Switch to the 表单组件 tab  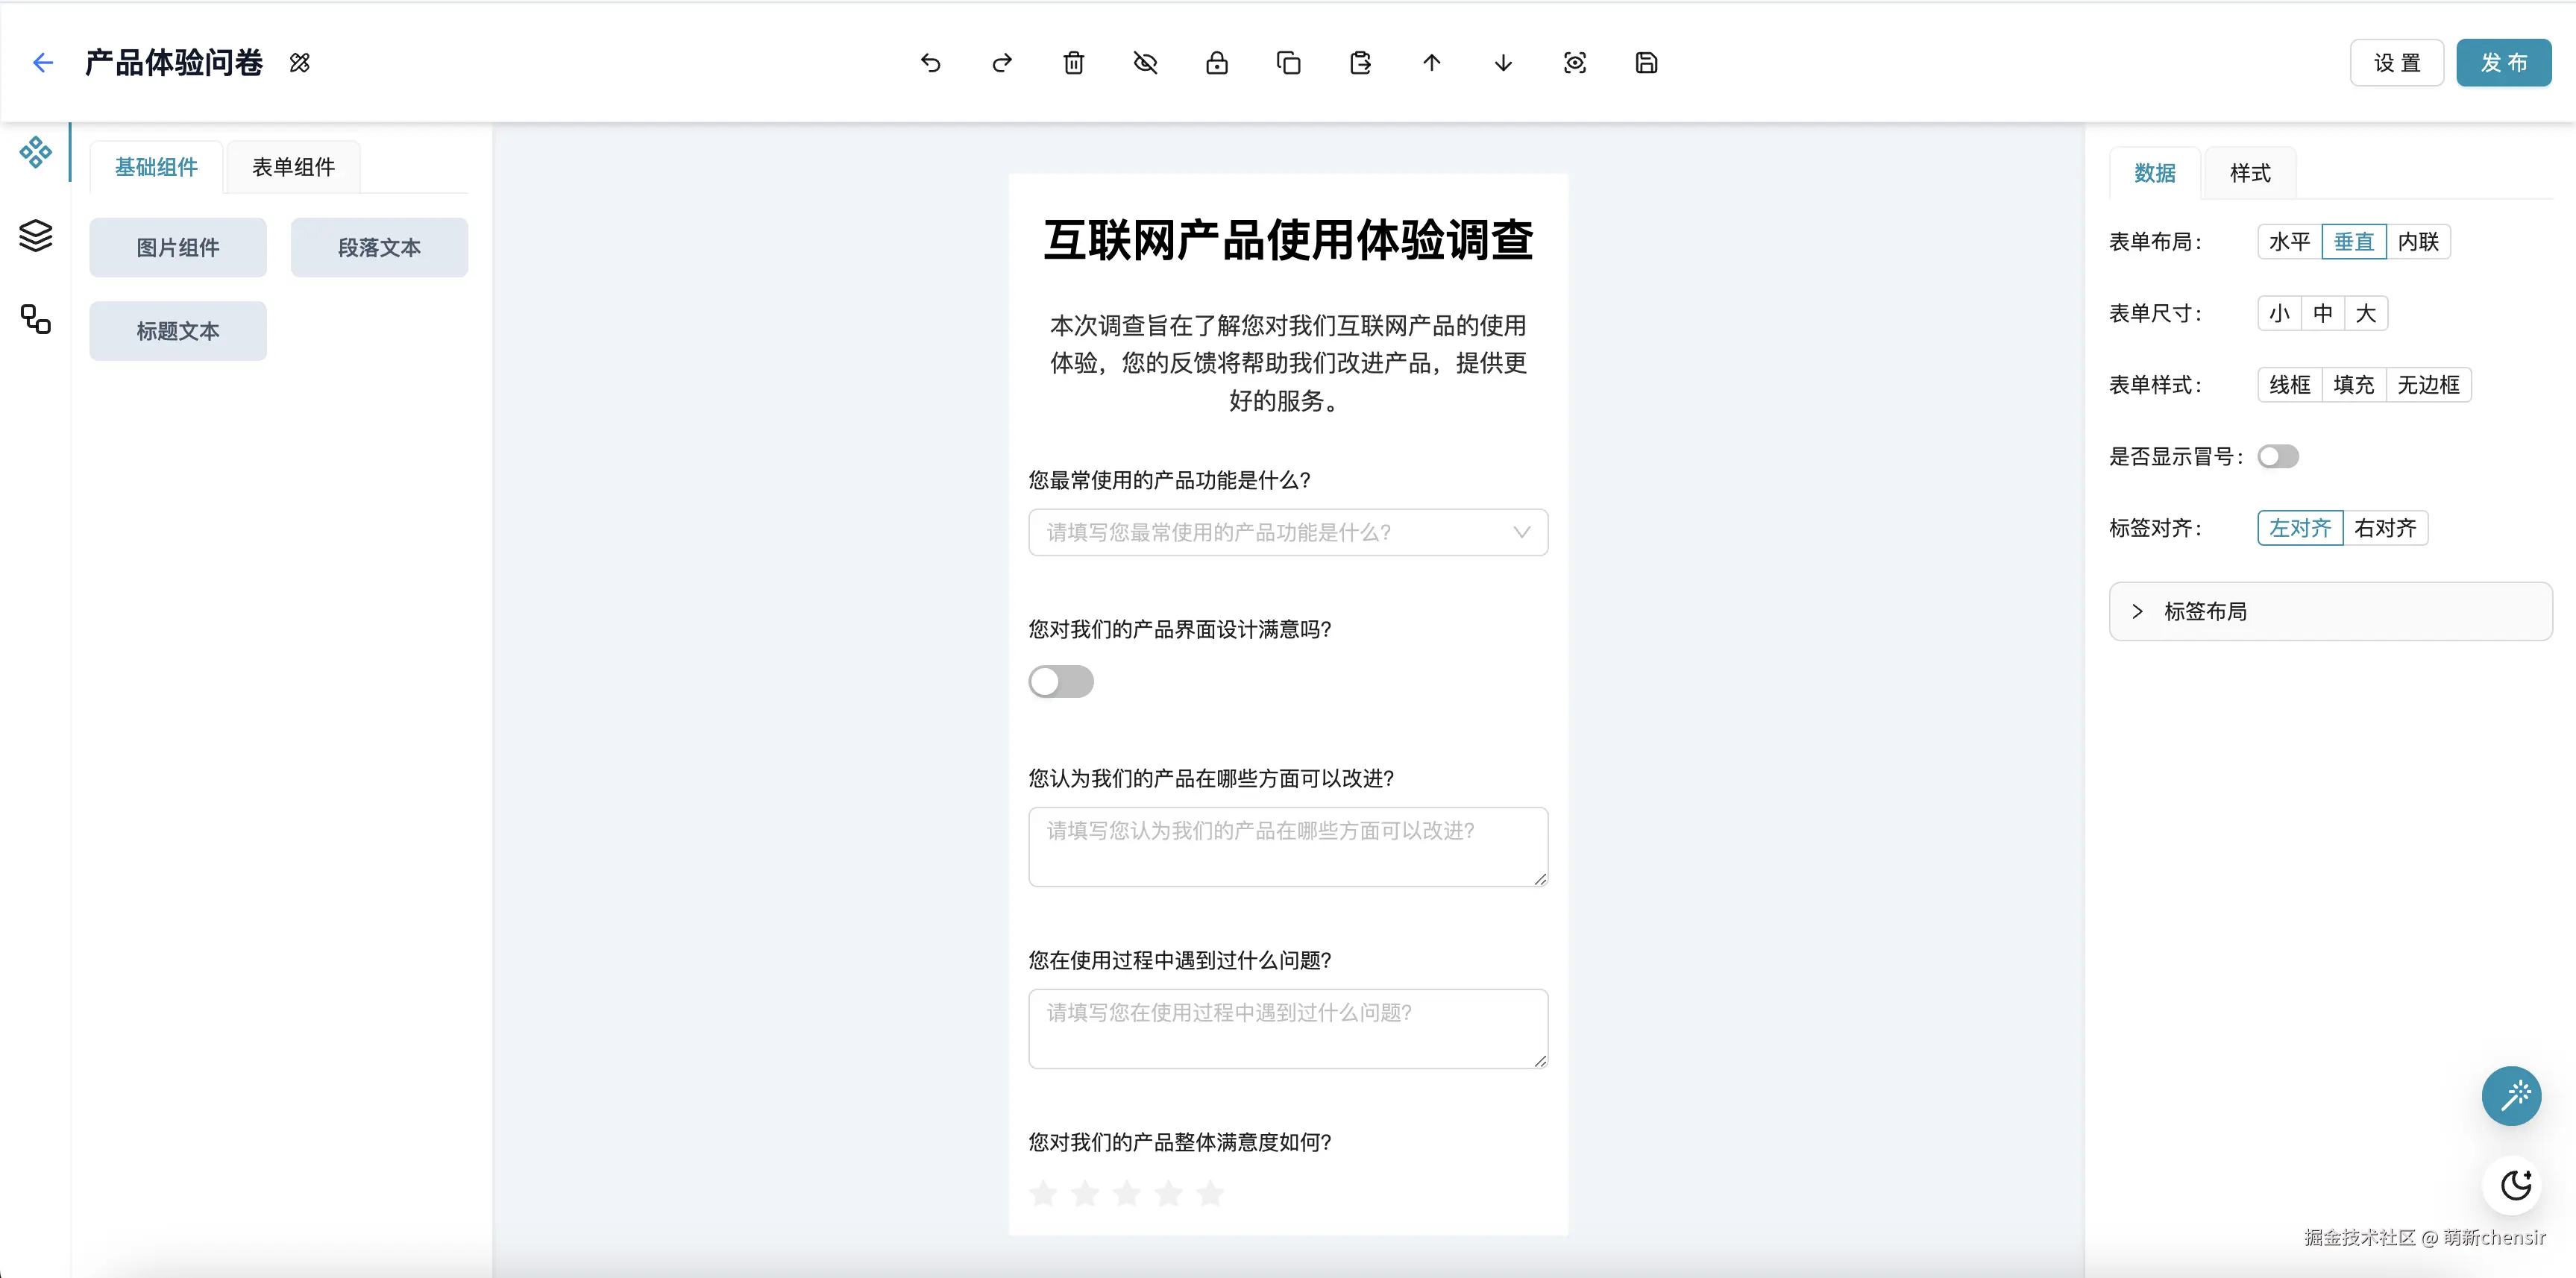(293, 167)
